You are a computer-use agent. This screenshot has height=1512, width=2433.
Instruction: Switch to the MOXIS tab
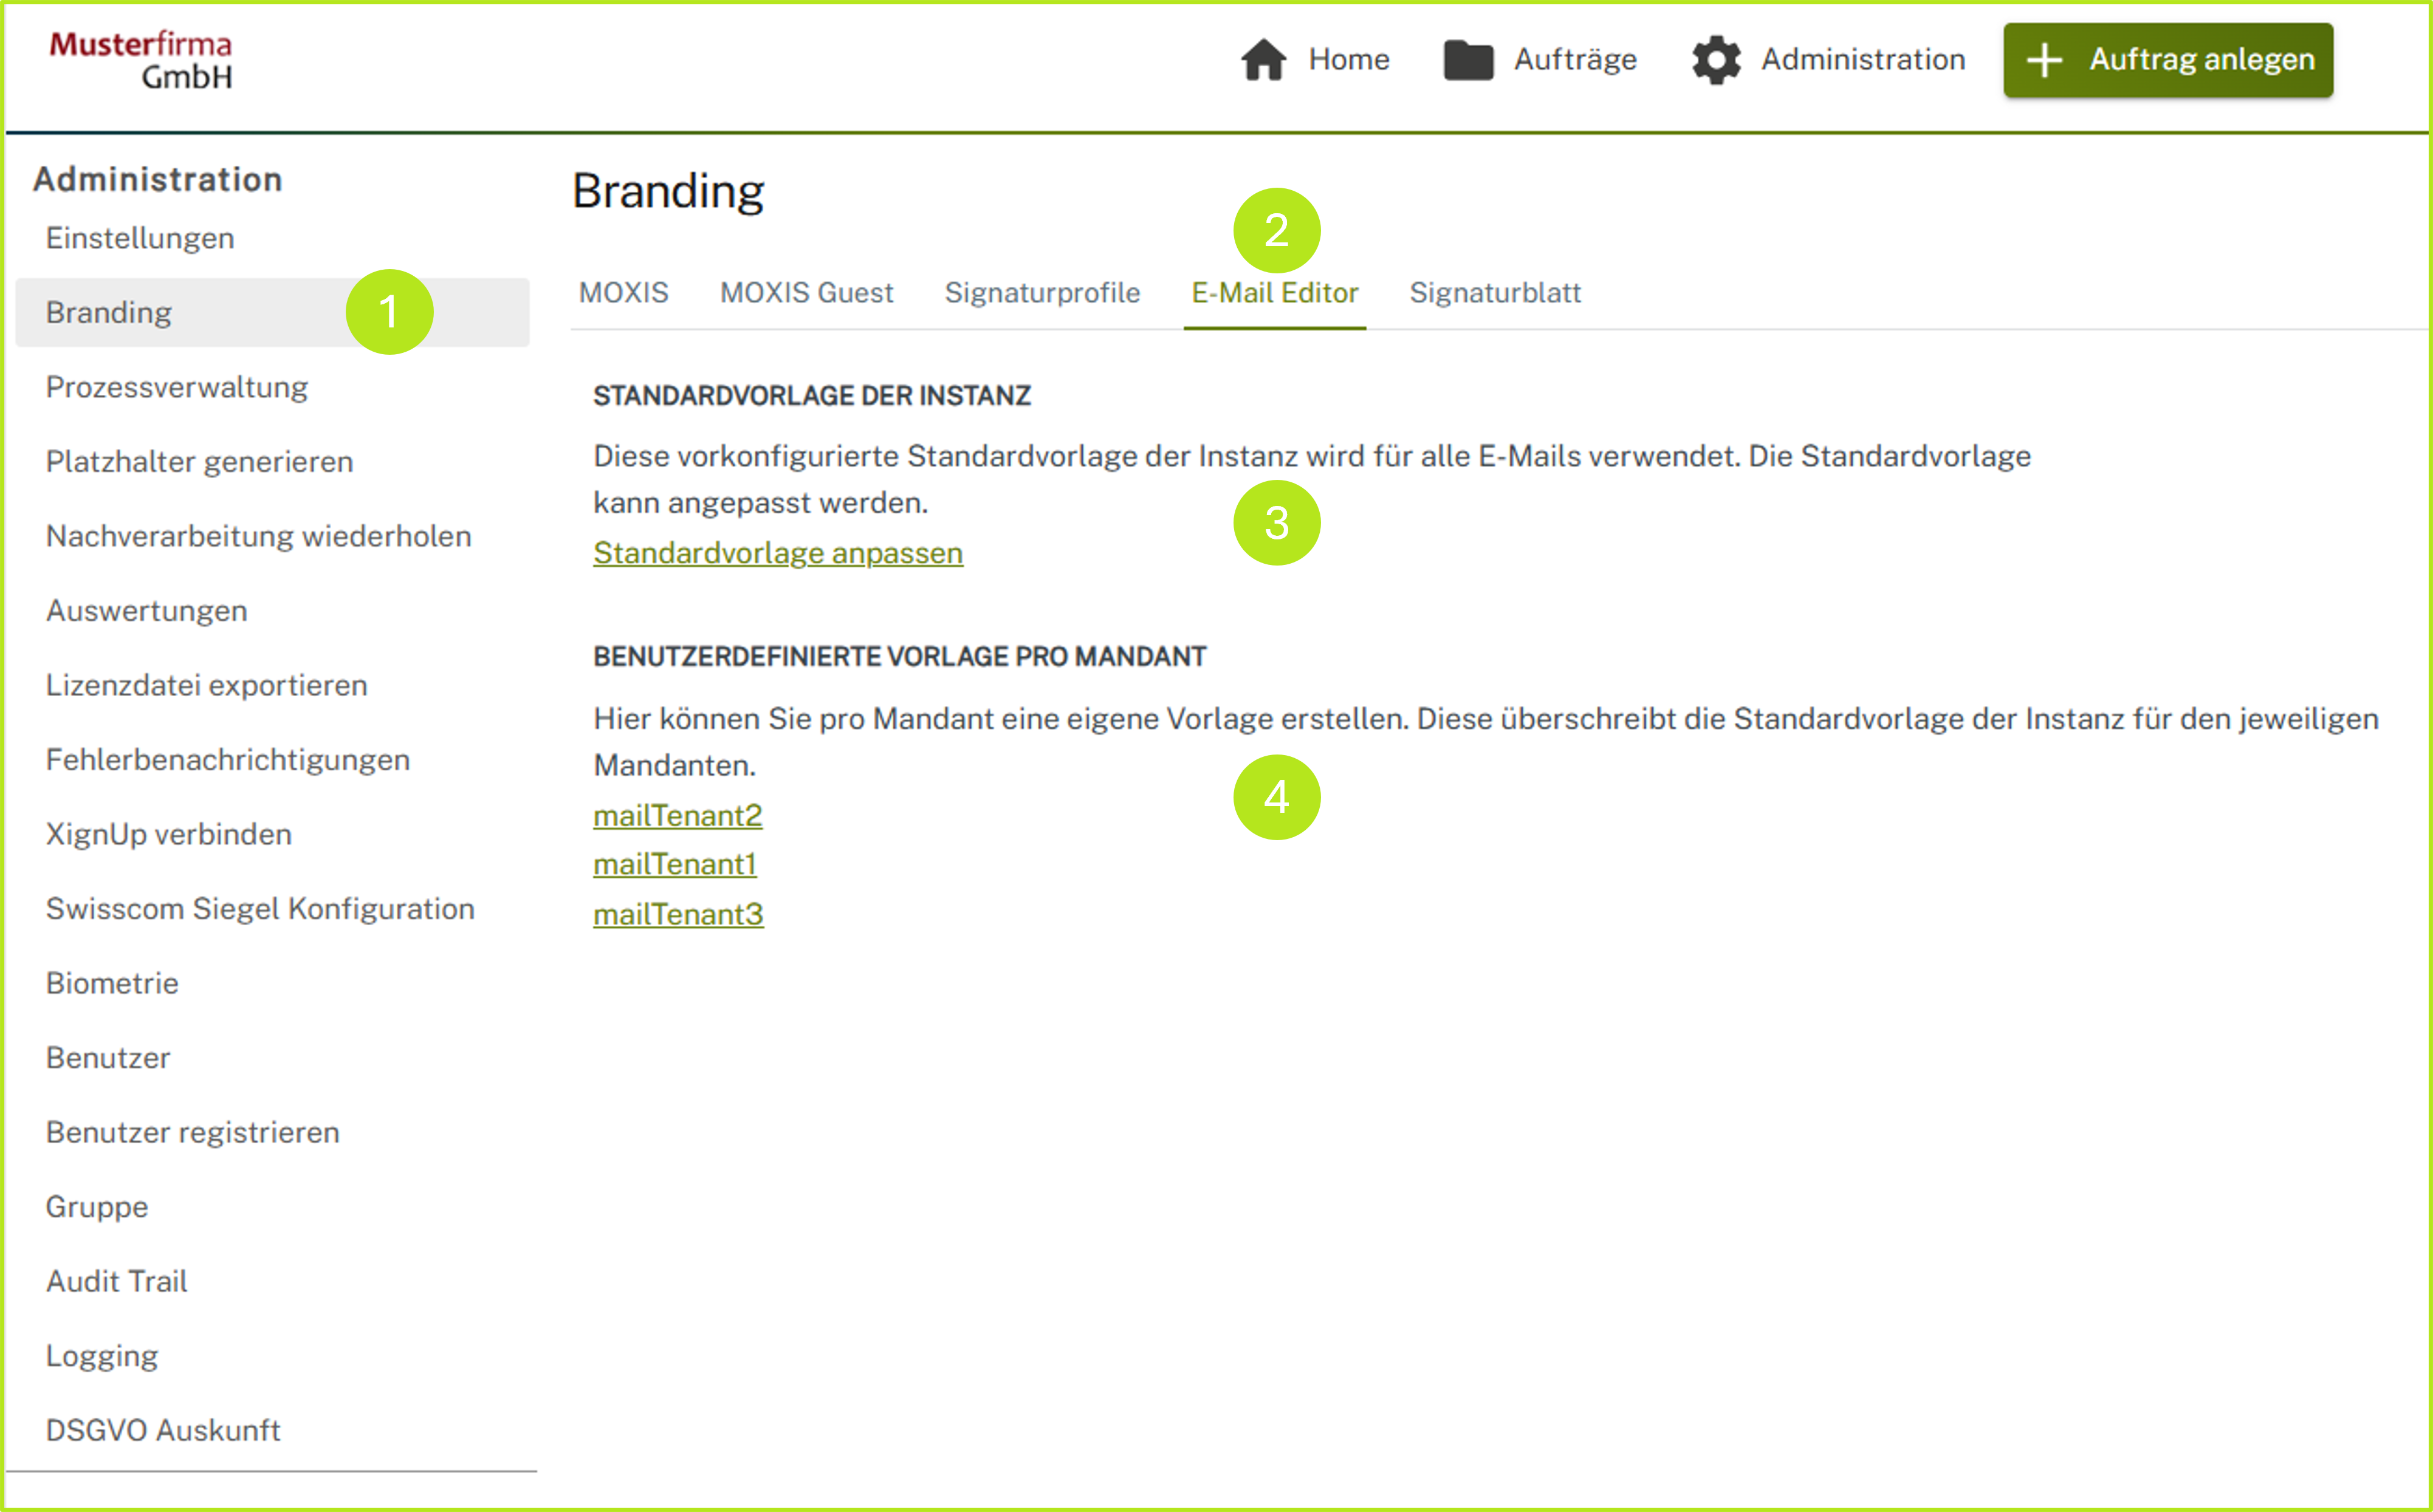623,293
